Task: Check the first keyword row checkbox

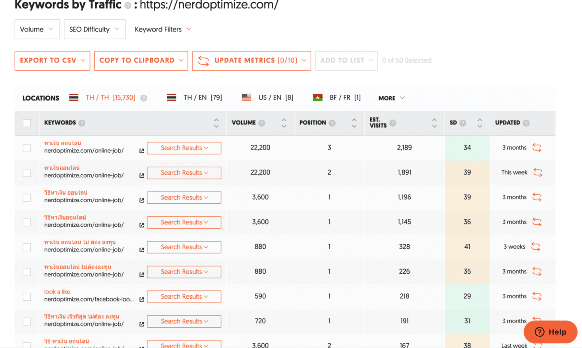Action: 27,148
